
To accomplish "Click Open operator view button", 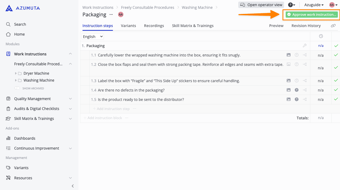I will click(x=261, y=5).
